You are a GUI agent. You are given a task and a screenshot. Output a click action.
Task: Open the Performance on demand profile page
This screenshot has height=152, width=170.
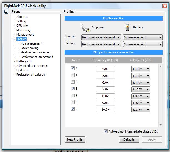point(37,57)
